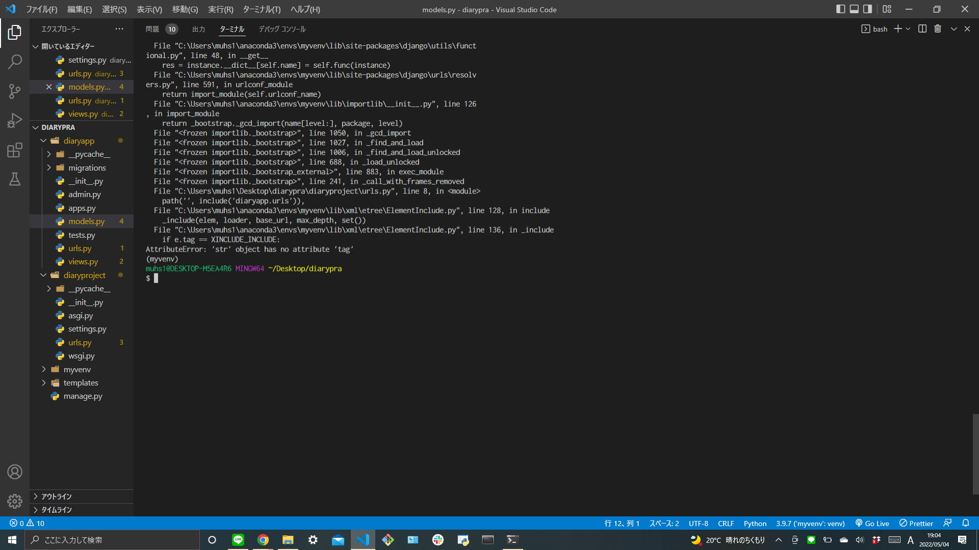Change UTF-8 encoding in status bar

(698, 524)
